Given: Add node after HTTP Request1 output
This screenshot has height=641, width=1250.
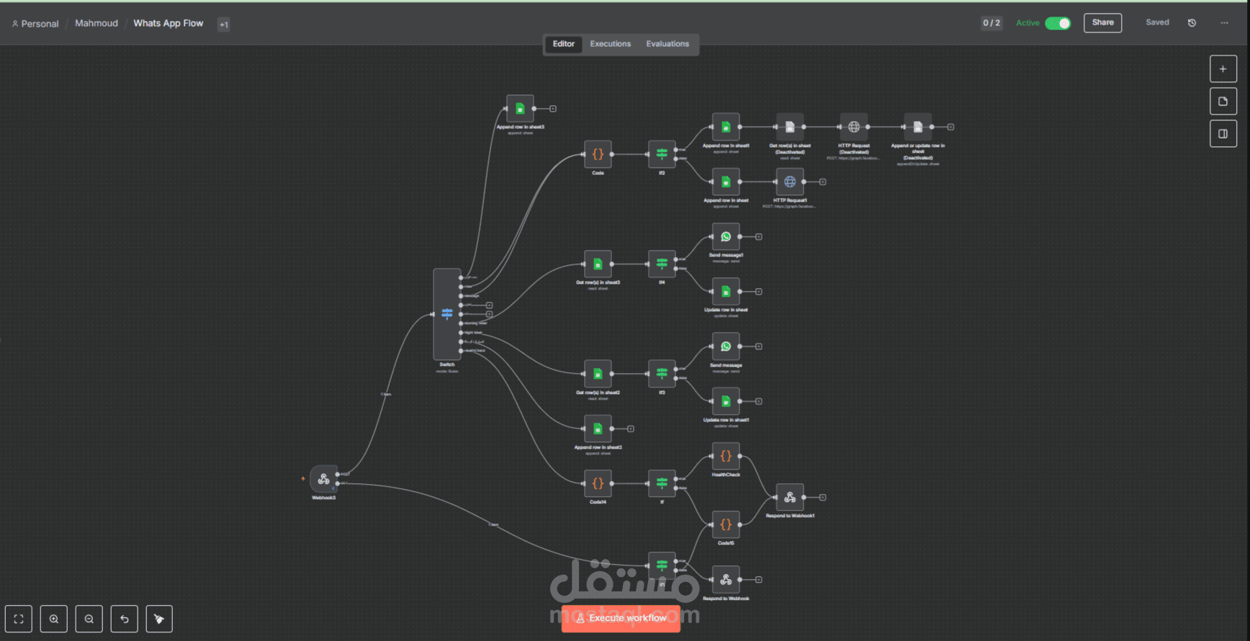Looking at the screenshot, I should click(822, 181).
